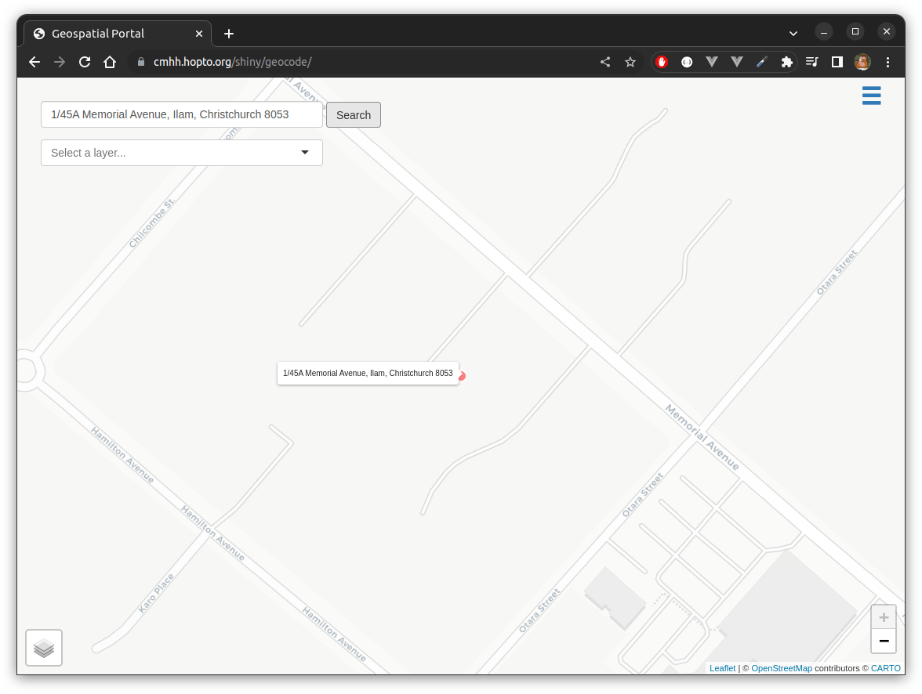Open the browser home page
922x694 pixels.
point(110,62)
